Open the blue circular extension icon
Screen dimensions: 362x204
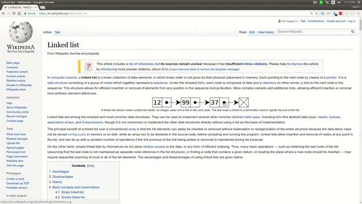click(x=322, y=14)
